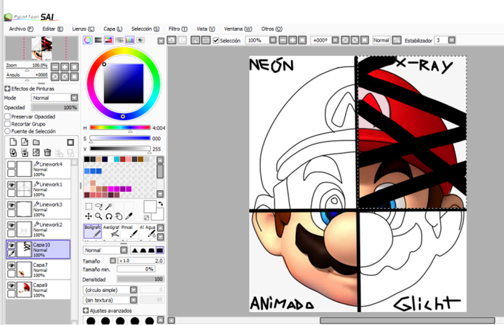
Task: Toggle the Selección checkbox in toolbar
Action: 216,40
